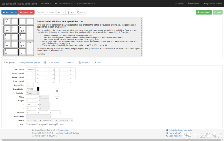Expand the Color Swatches dropdown
The width and height of the screenshot is (224, 141).
(65, 3)
